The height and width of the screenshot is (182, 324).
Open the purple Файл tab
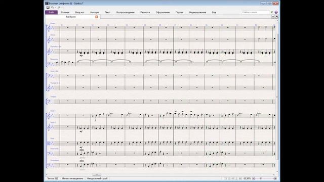tap(51, 12)
